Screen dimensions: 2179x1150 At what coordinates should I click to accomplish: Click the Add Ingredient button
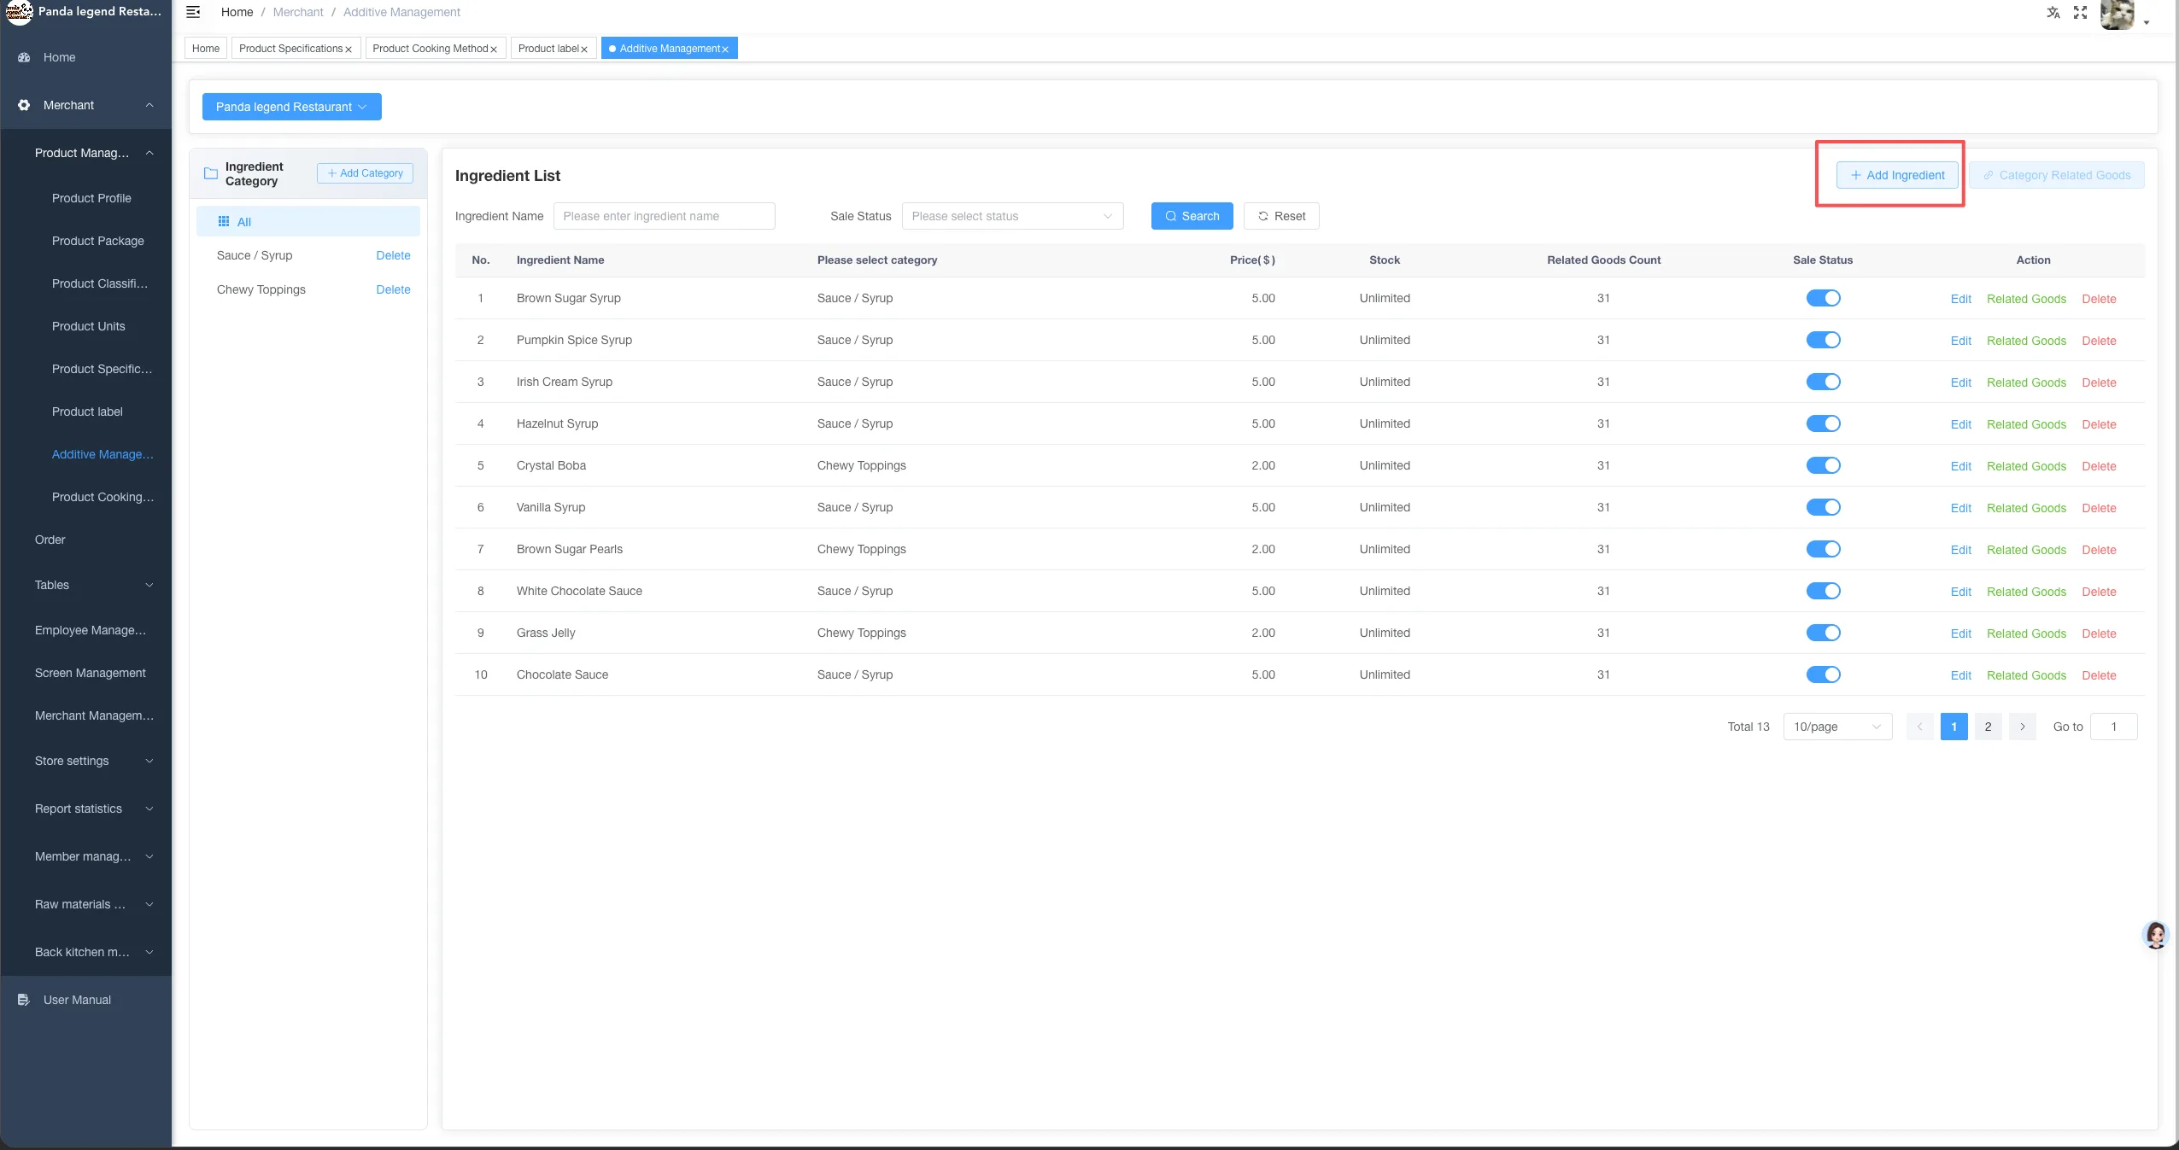[x=1897, y=175]
